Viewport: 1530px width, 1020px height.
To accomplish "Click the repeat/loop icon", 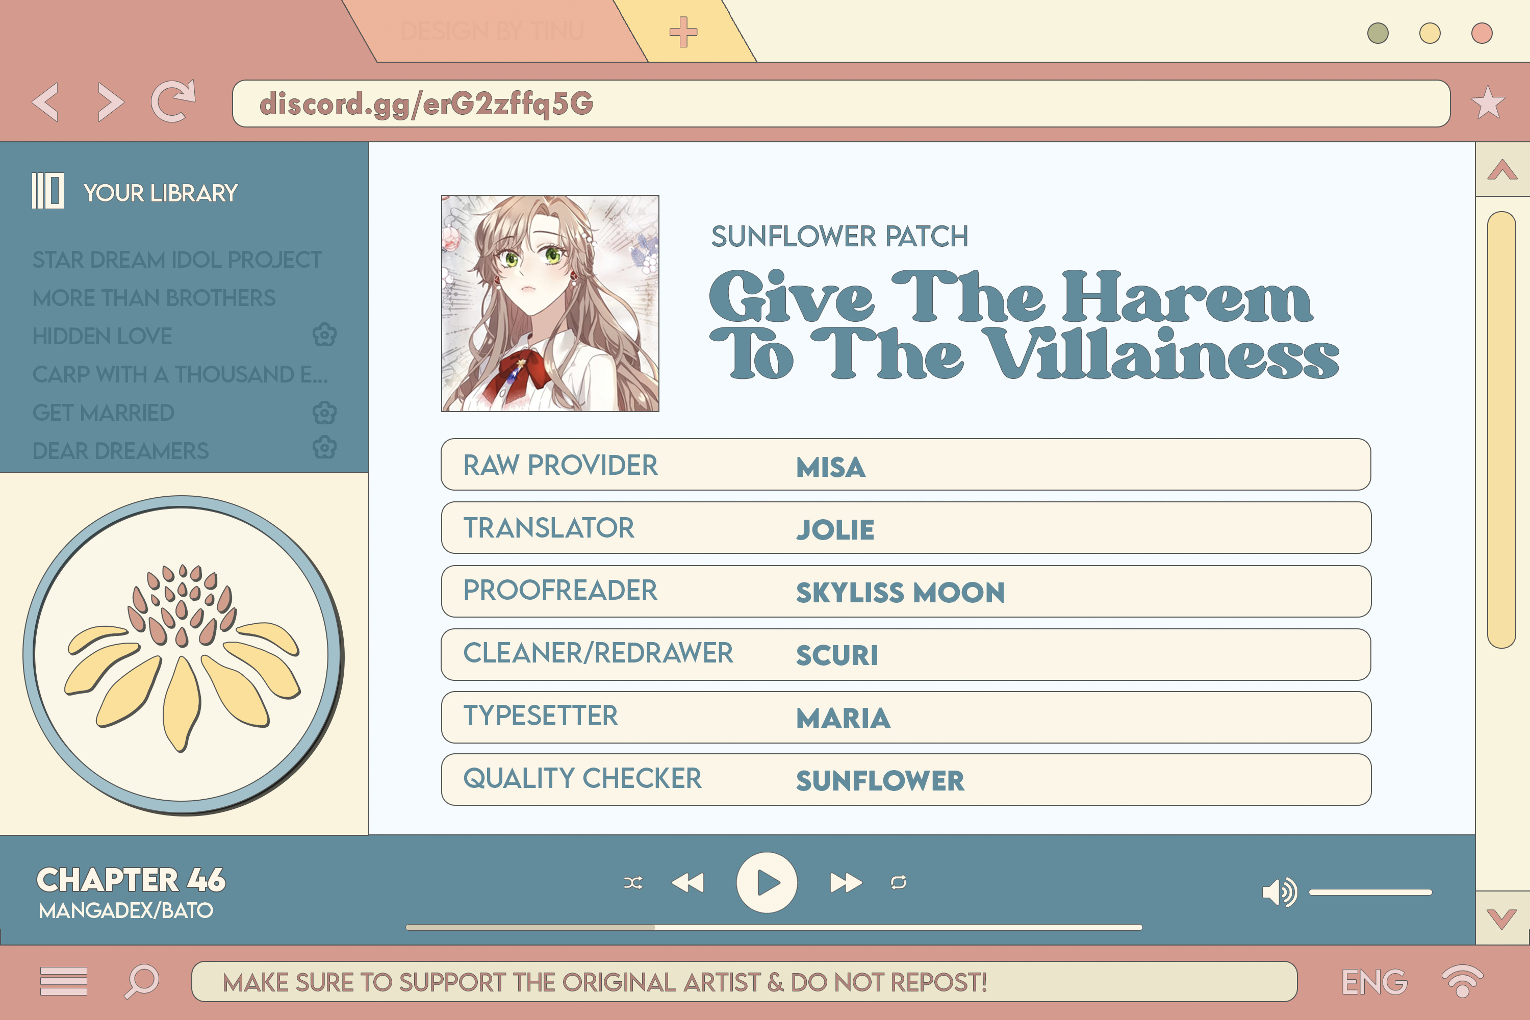I will 898,881.
